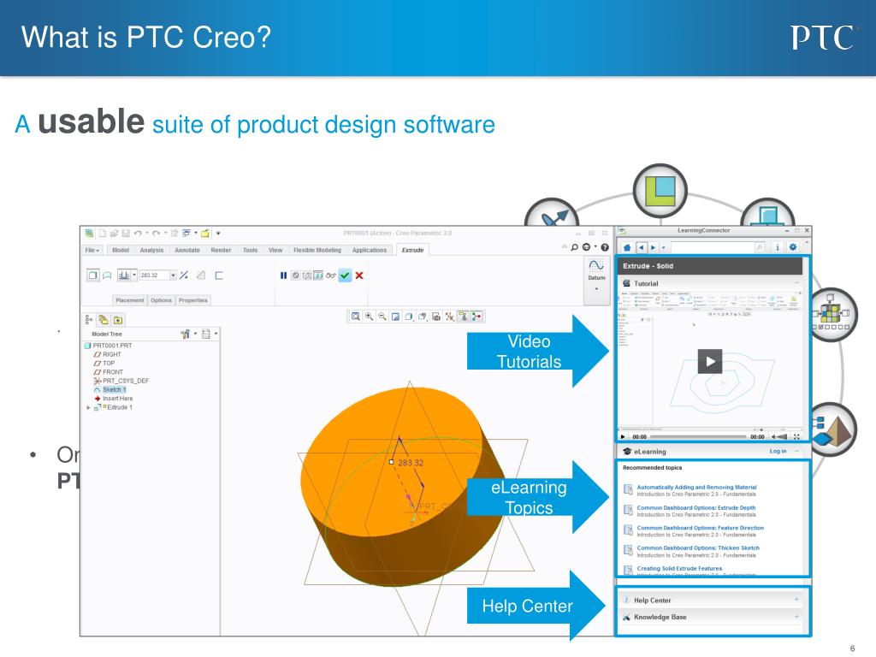Click LearningConnector settings gear icon
The image size is (876, 657).
(x=793, y=247)
